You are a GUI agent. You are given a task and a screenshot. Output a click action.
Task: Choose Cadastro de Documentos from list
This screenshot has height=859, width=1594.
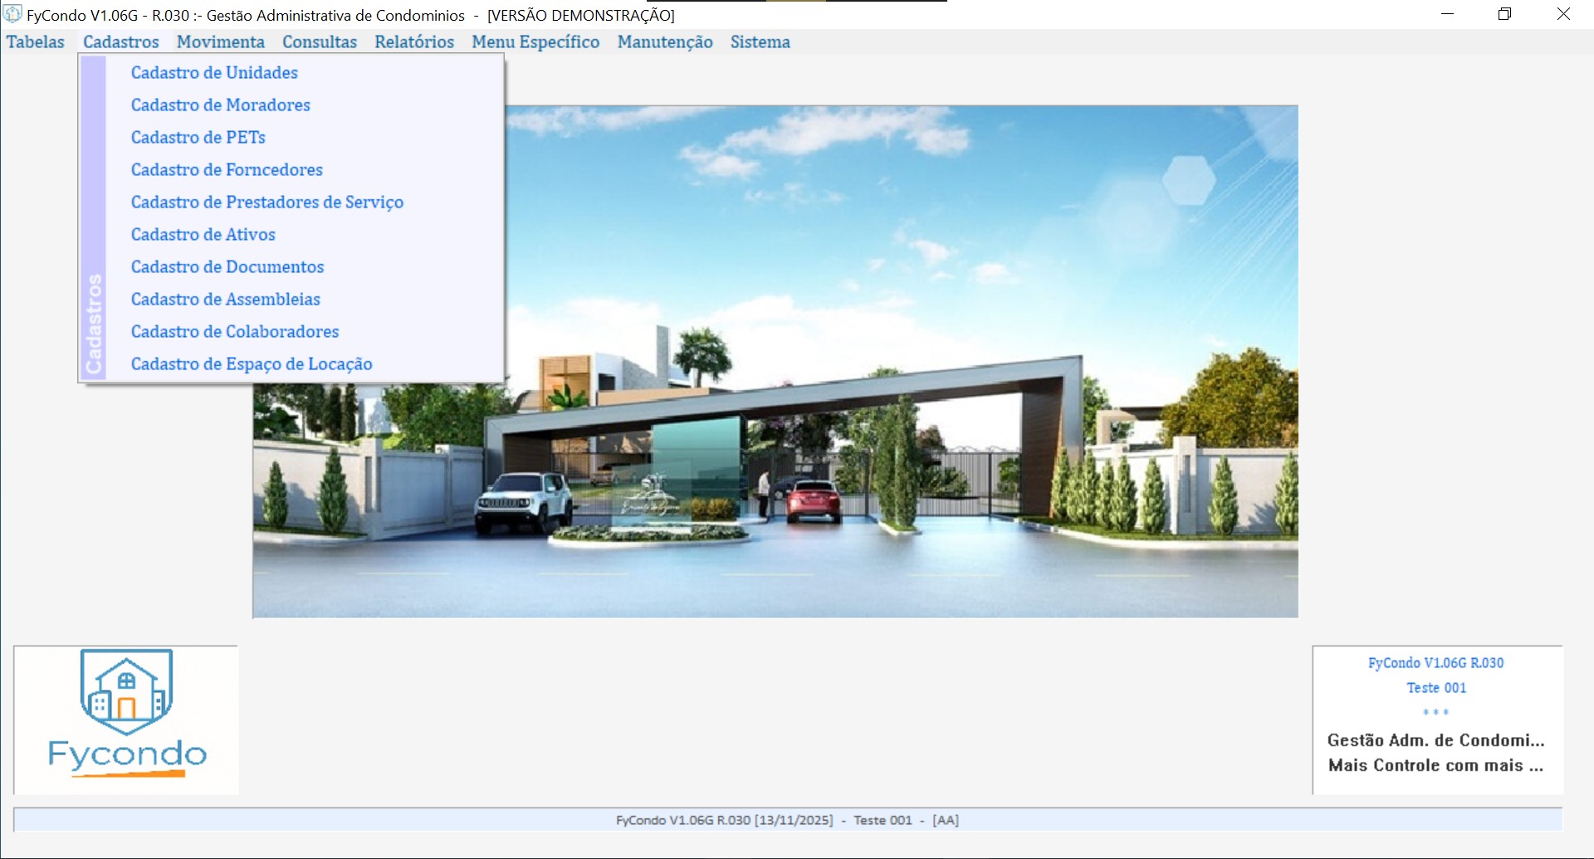tap(227, 267)
